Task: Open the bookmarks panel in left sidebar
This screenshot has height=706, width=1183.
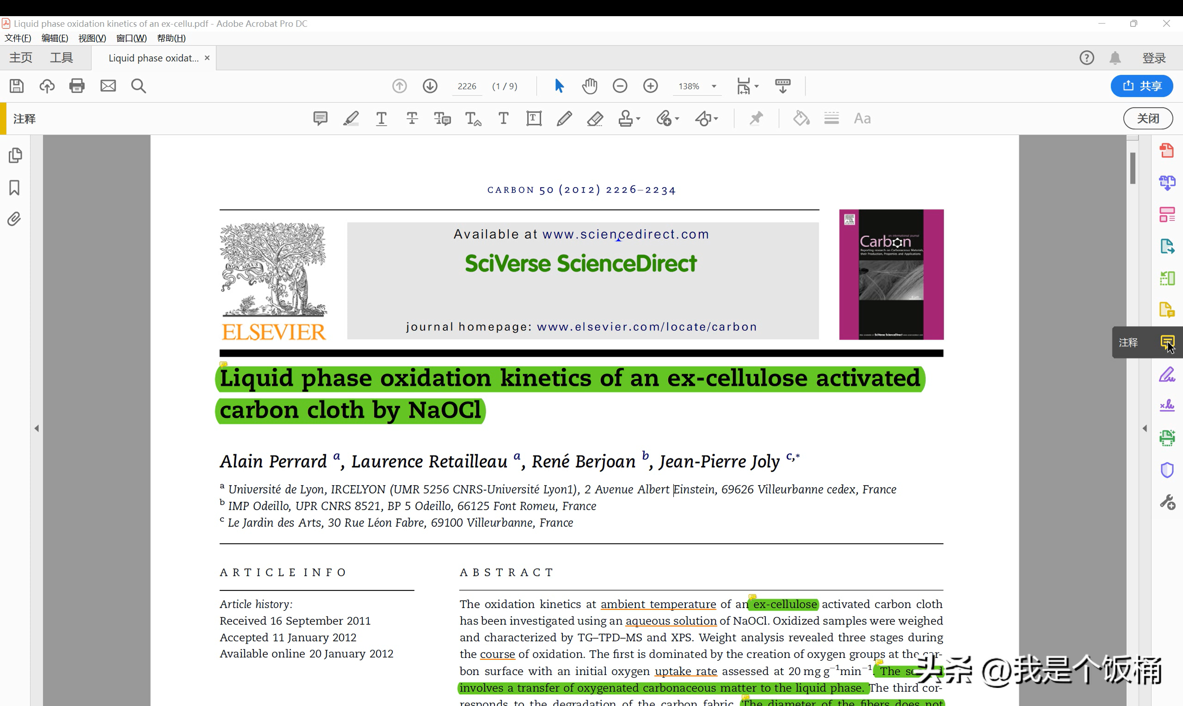Action: (14, 188)
